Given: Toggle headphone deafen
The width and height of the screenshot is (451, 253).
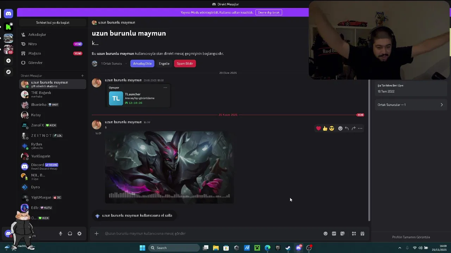Looking at the screenshot, I should pos(70,233).
